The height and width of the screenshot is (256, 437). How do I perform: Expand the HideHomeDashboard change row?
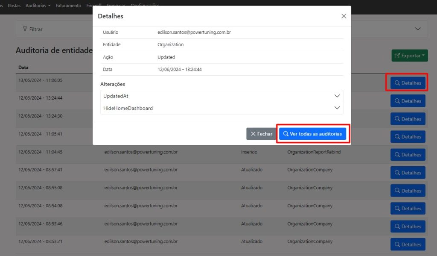point(337,109)
